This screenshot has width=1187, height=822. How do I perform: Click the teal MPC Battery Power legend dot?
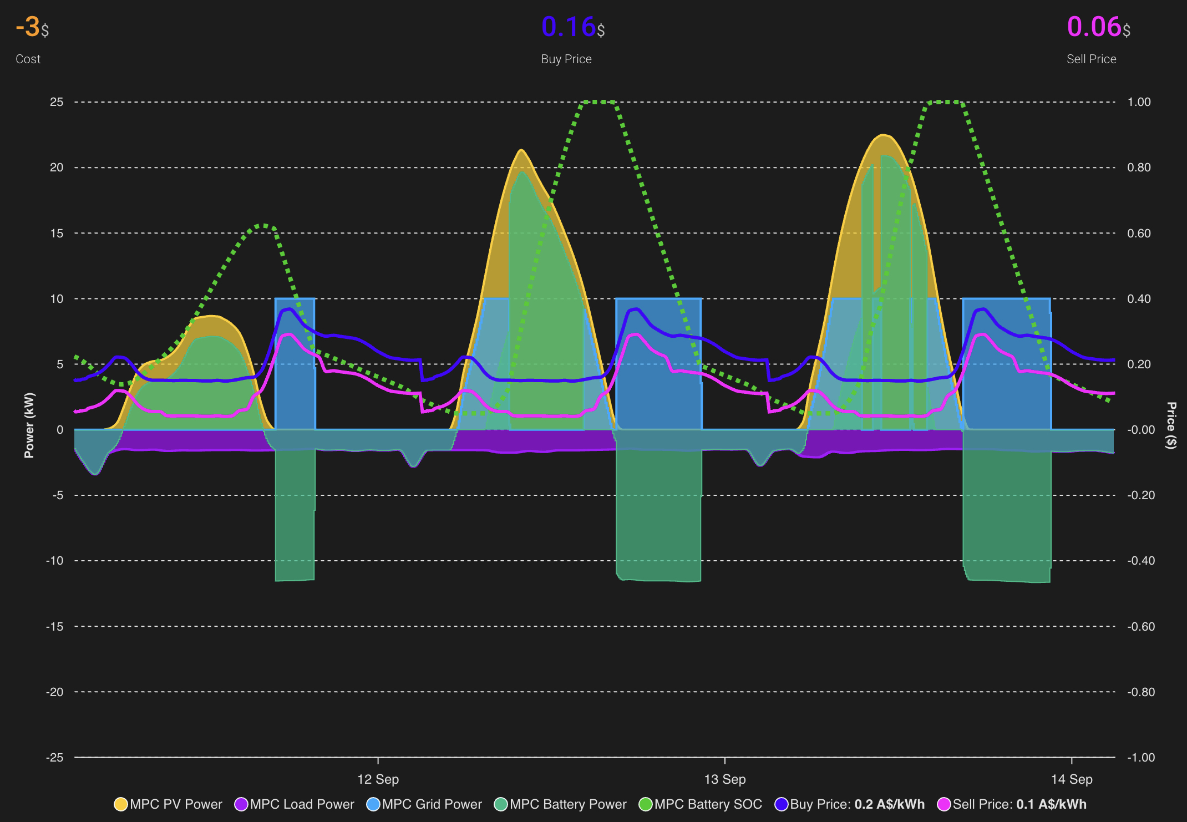(501, 804)
